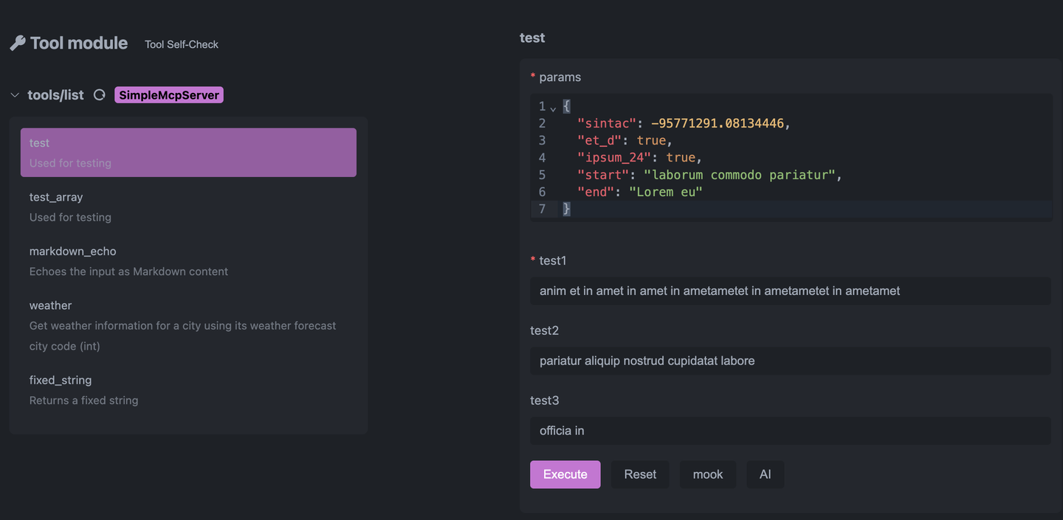Refresh the tools/list with the reload icon
Screen dimensions: 1063x520
point(99,95)
